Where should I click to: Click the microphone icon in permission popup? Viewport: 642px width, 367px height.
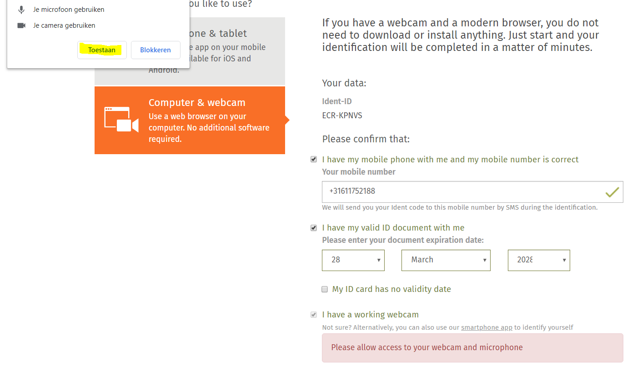21,10
